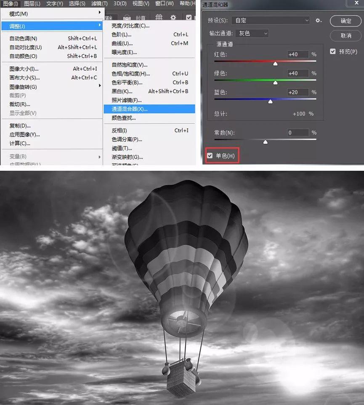
Task: Click the 红色 red channel slider handle
Action: (275, 64)
